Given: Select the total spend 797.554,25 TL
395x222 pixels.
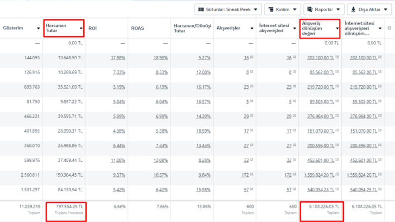Looking at the screenshot, I should click(x=70, y=207).
